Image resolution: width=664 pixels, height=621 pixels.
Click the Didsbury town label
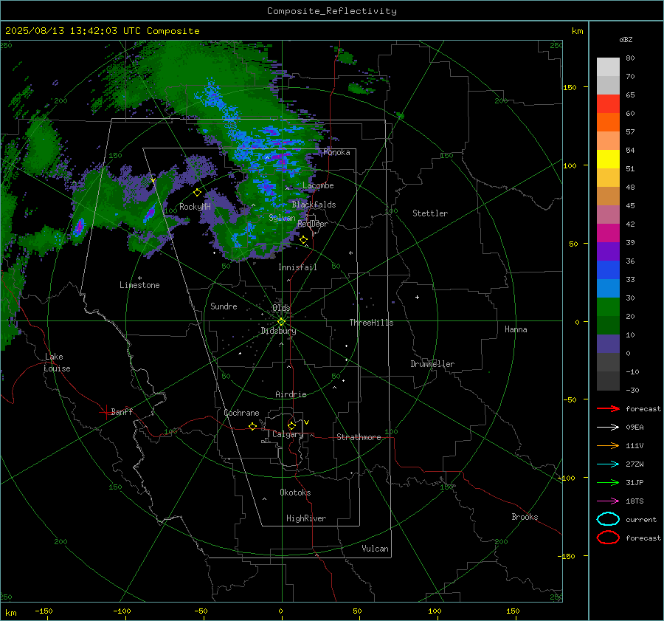click(278, 331)
